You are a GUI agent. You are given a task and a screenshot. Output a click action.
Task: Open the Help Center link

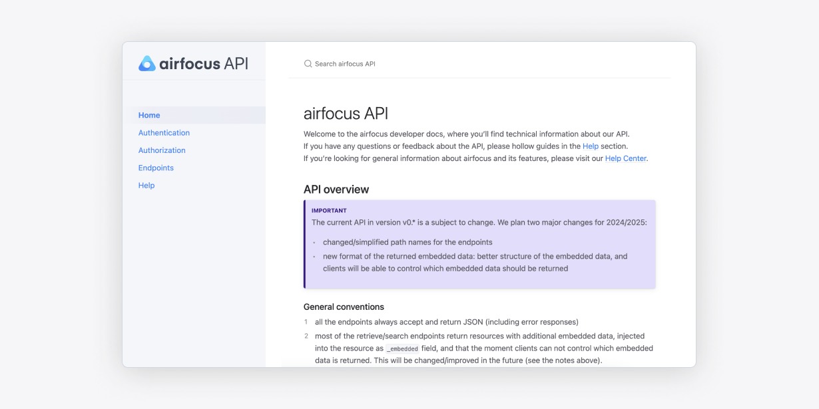[x=626, y=159]
